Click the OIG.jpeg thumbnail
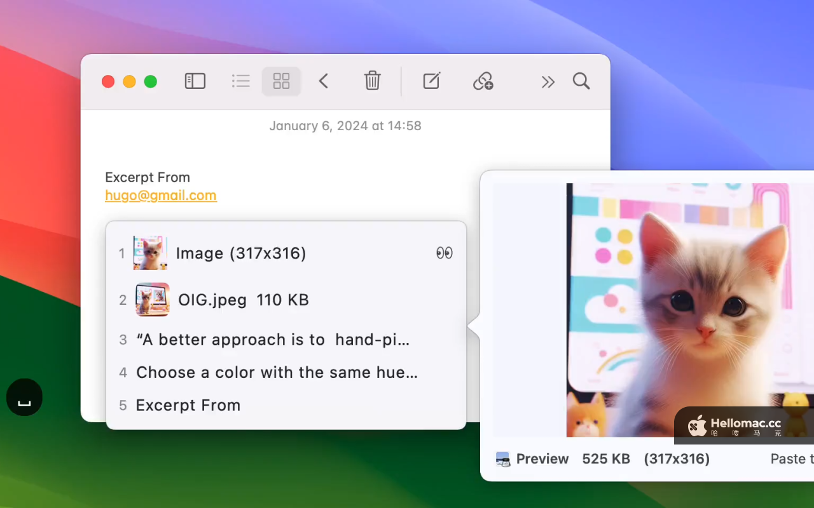The image size is (814, 508). click(153, 300)
